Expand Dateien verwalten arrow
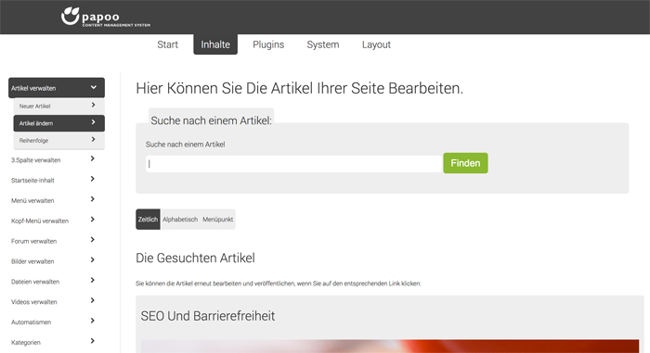This screenshot has width=650, height=353. [93, 280]
